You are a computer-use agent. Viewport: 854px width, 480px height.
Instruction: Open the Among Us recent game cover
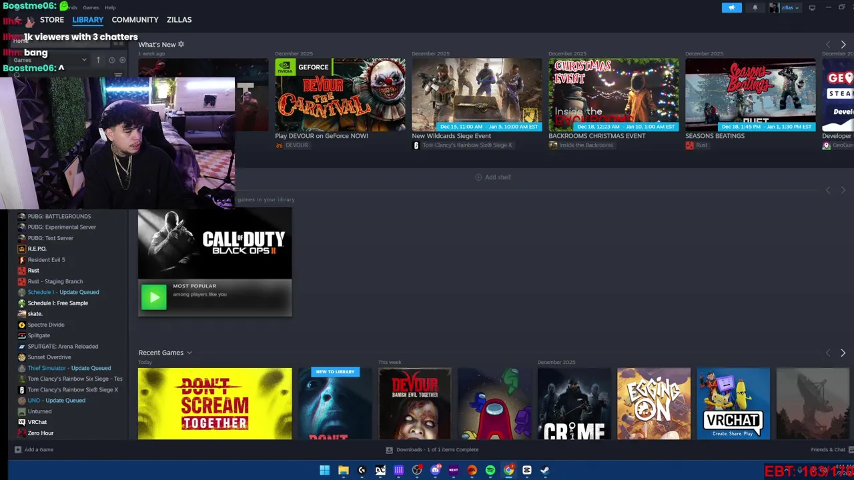point(494,403)
